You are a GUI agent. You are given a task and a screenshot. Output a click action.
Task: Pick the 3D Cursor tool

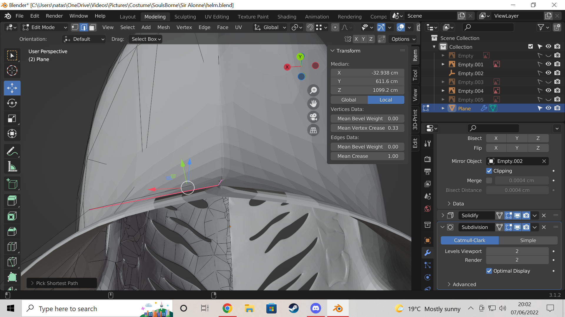(x=12, y=71)
